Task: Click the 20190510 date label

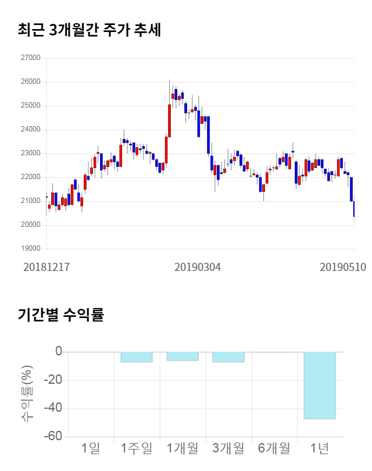Action: (x=343, y=267)
